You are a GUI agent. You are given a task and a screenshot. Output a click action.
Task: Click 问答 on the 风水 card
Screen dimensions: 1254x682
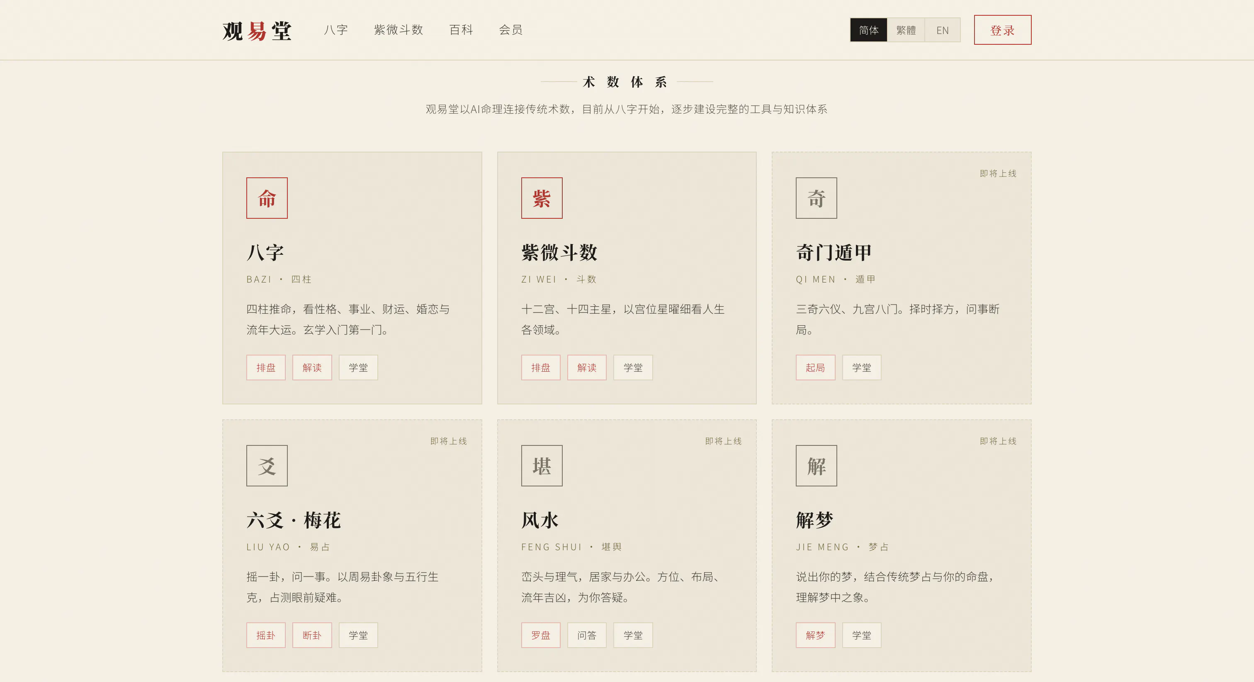coord(587,635)
